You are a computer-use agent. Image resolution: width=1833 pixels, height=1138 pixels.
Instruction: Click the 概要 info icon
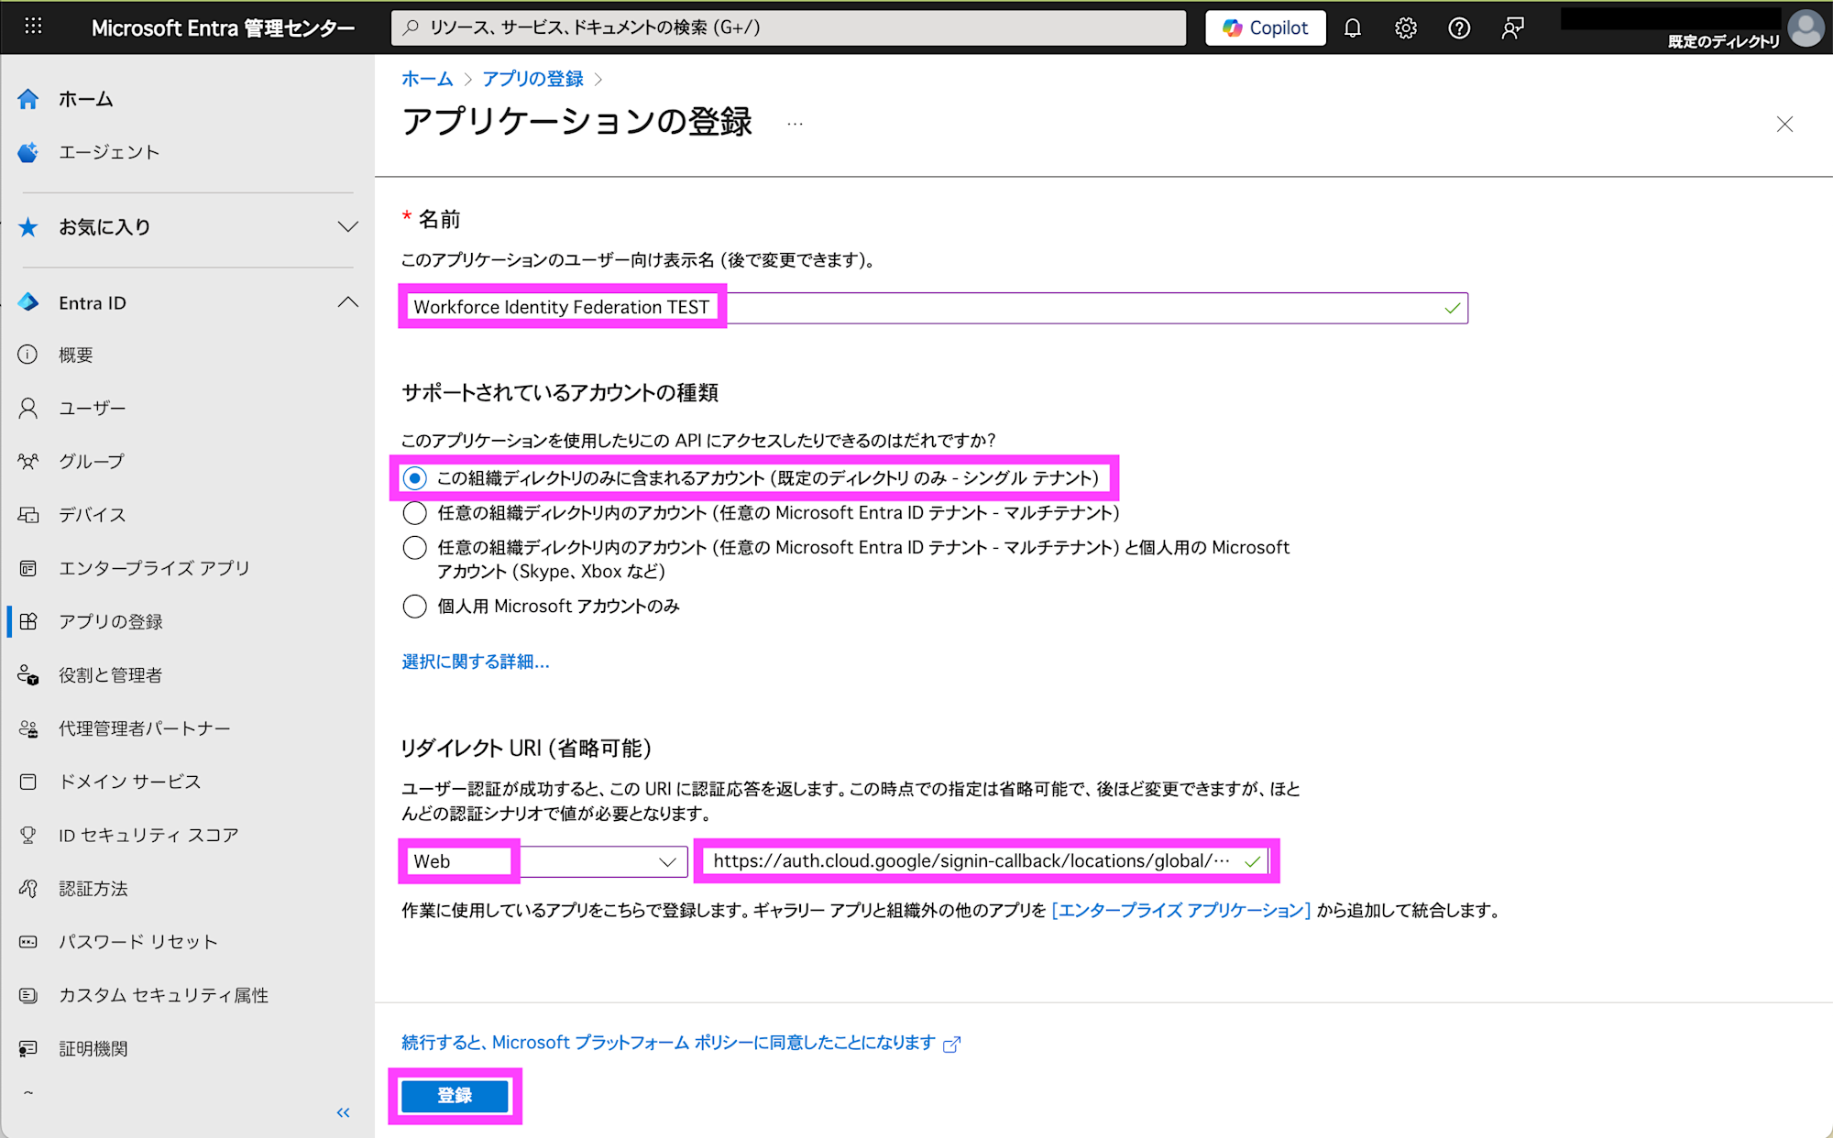coord(28,355)
